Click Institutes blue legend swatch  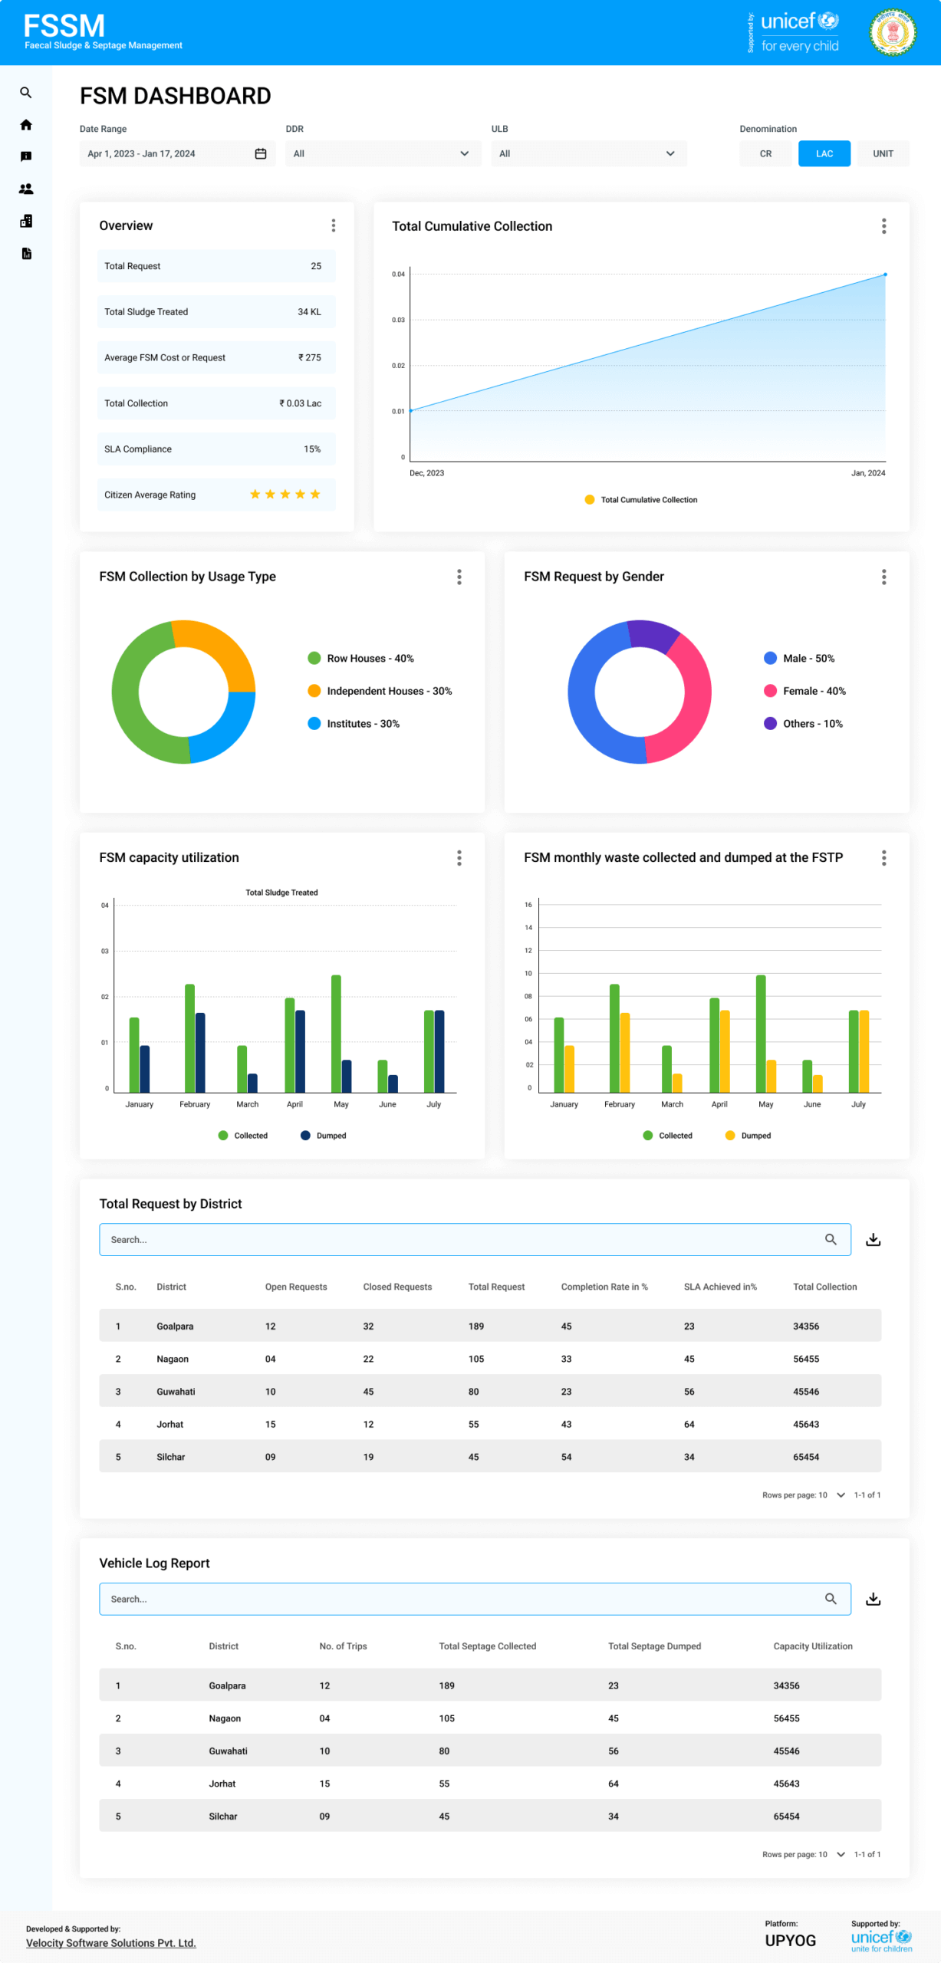(314, 724)
